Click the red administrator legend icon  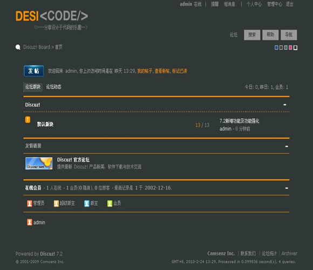(30, 204)
